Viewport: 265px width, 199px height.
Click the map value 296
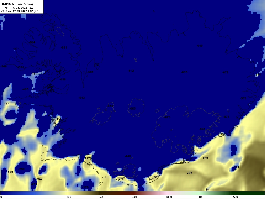pos(189,173)
